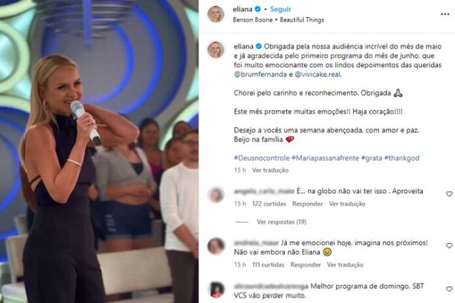Follow eliana with the Seguir button
The height and width of the screenshot is (303, 455).
280,9
